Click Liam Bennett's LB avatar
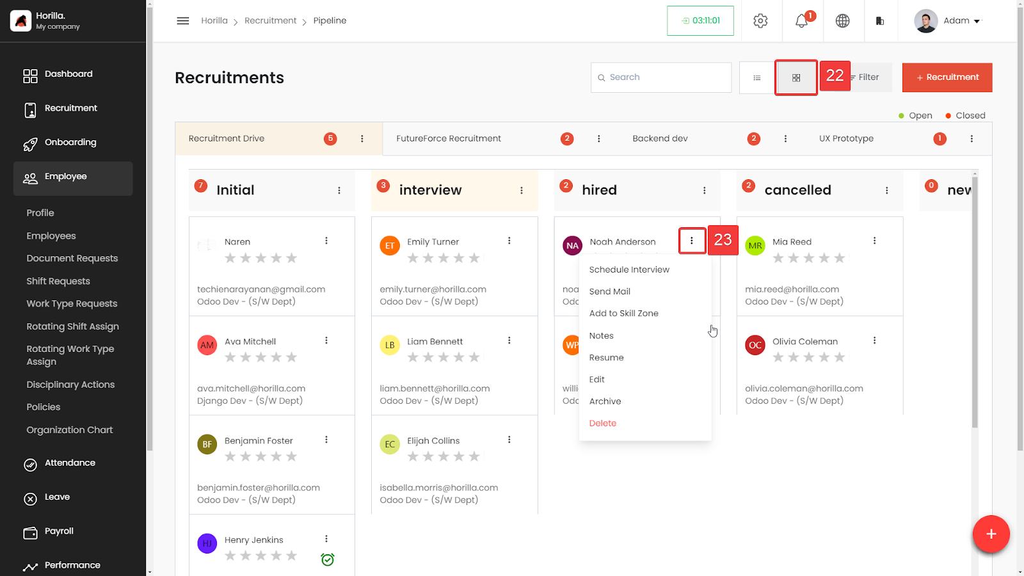The height and width of the screenshot is (576, 1024). [x=390, y=346]
